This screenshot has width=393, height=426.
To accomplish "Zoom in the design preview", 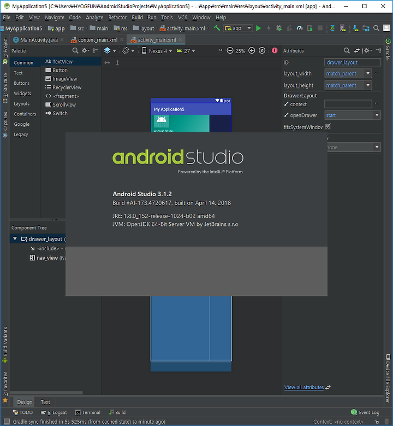I will click(252, 50).
